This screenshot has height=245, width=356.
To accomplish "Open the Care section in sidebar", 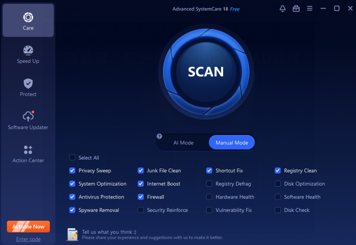I will [28, 20].
